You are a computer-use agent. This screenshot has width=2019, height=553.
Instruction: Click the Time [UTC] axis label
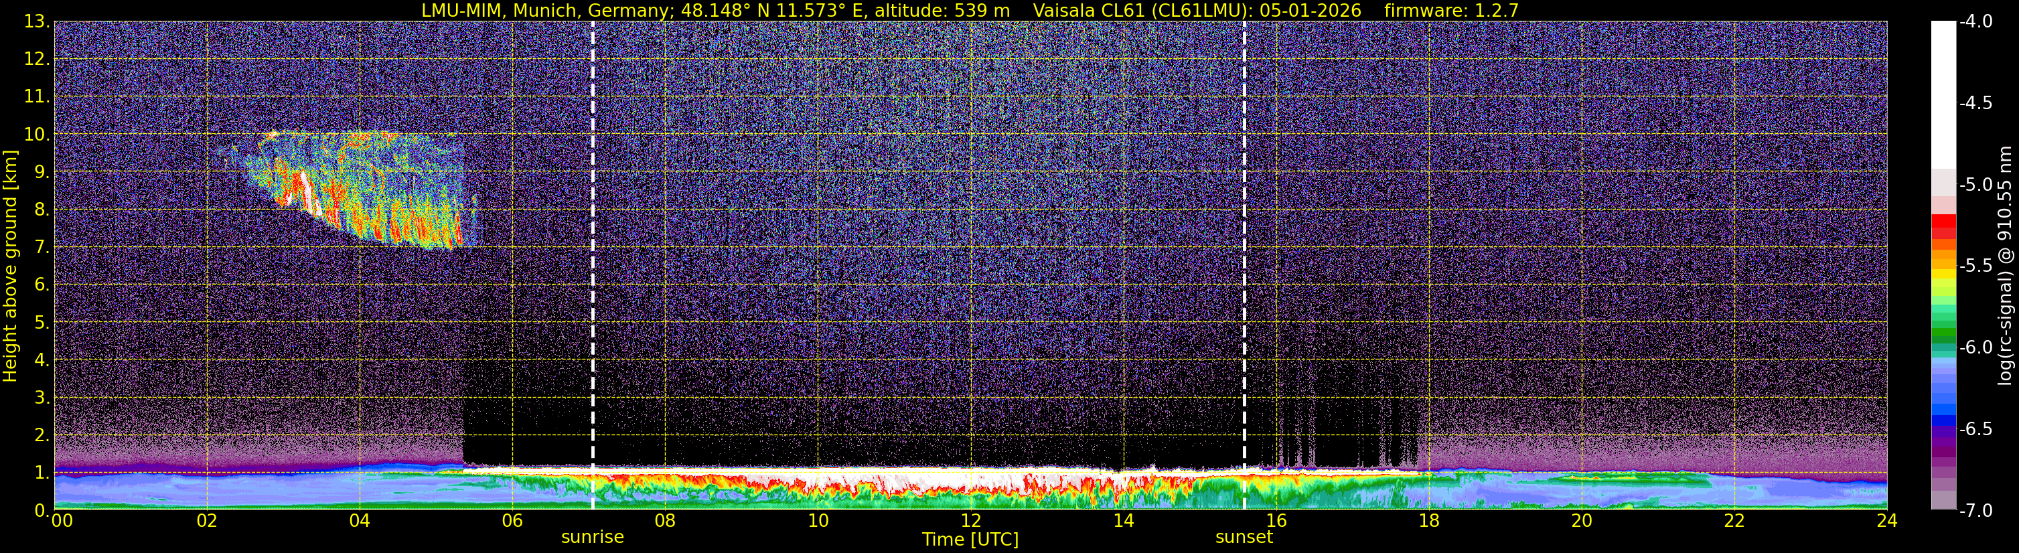click(970, 540)
